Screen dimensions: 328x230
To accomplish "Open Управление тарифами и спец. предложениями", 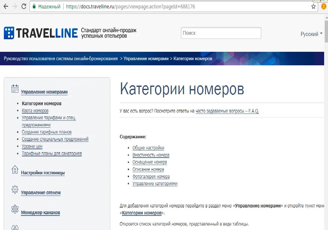I will [x=49, y=121].
